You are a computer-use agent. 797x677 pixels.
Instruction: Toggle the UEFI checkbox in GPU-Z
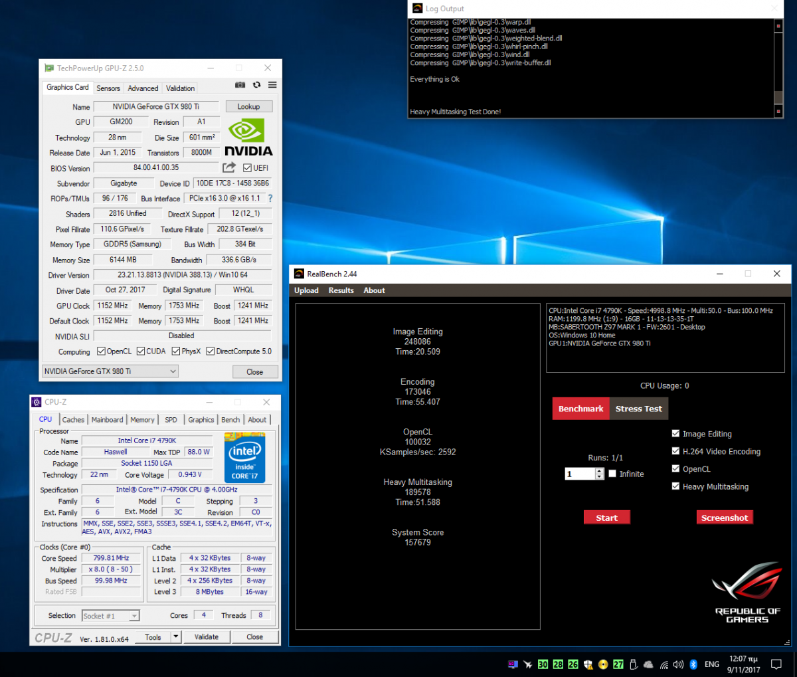247,168
